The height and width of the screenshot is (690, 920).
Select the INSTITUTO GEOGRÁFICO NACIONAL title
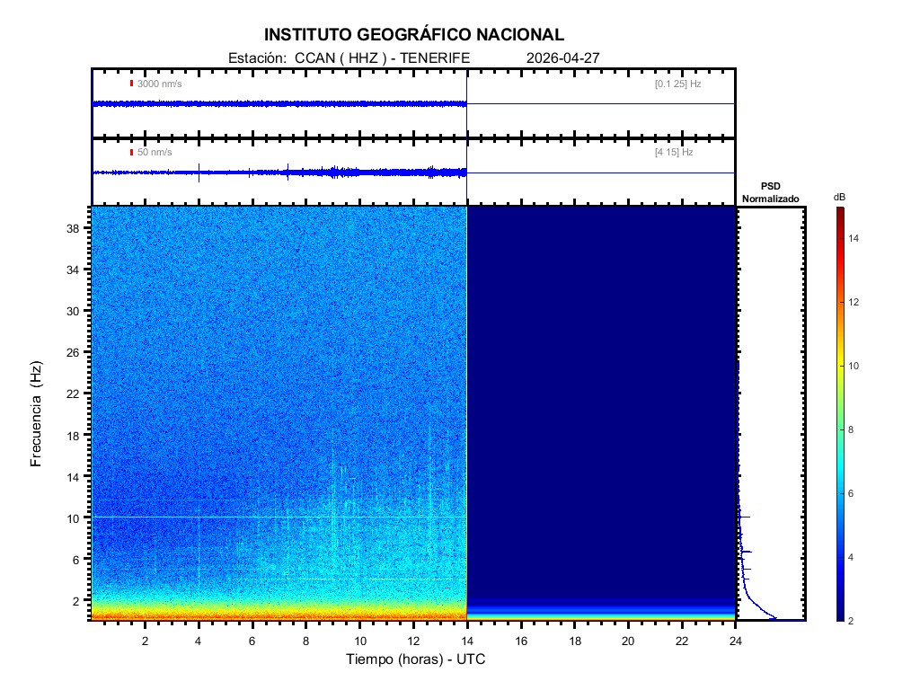(x=414, y=35)
